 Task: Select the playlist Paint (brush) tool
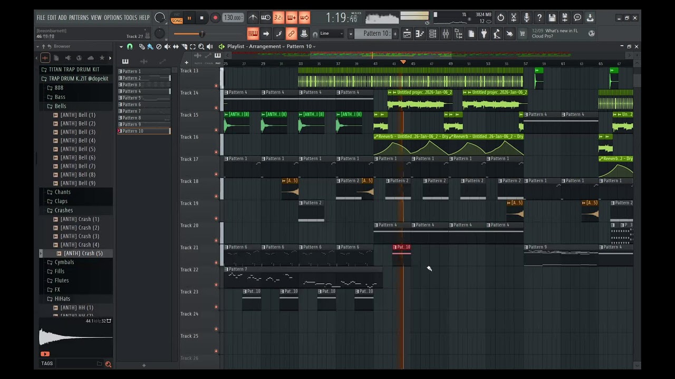click(x=150, y=47)
